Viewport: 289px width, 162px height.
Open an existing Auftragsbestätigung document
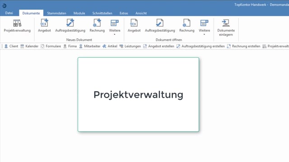pos(160,26)
